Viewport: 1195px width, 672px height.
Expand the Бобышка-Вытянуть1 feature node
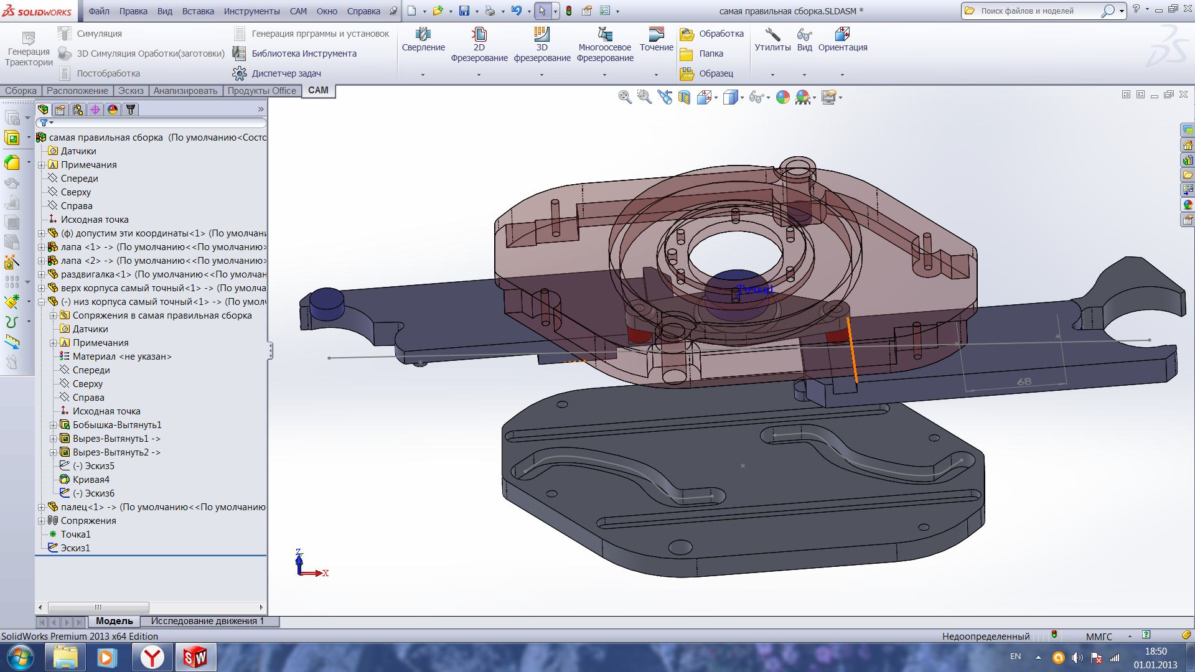(x=53, y=425)
